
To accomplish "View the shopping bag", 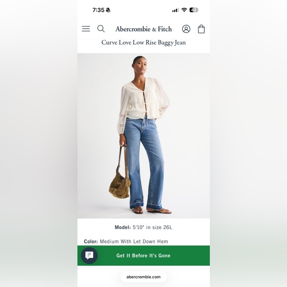I will 201,29.
